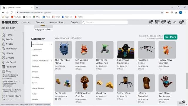The height and width of the screenshot is (106, 188).
Task: Open Rover the Astro-Pup thumbnail
Action: click(105, 50)
